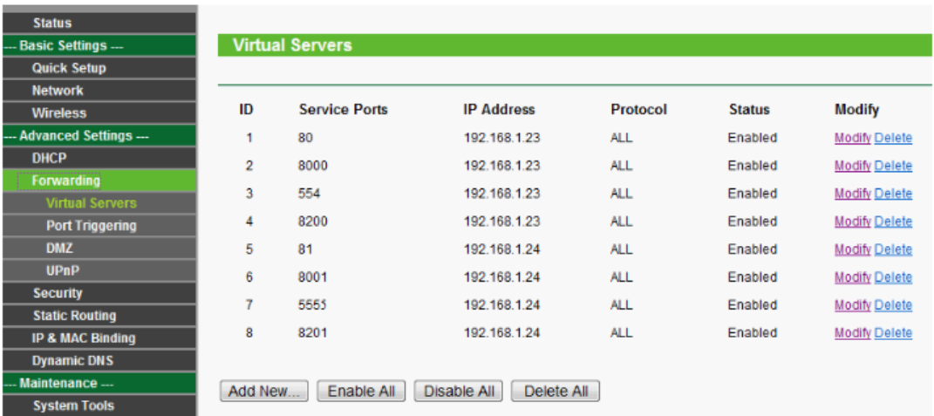Screen dimensions: 934x416
Task: Open Static Routing settings
Action: tap(74, 316)
